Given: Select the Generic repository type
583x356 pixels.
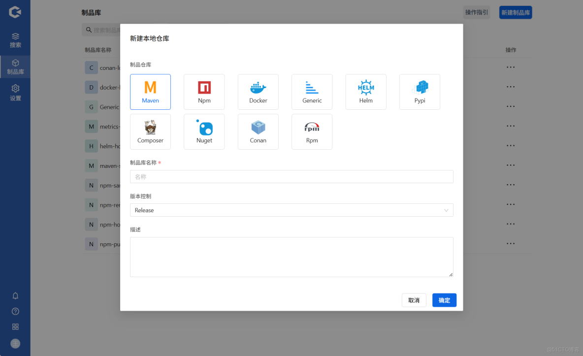Looking at the screenshot, I should (312, 92).
